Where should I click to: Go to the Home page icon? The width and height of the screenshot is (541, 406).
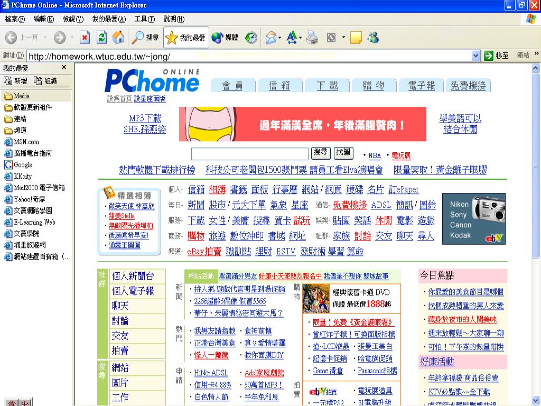click(x=118, y=38)
